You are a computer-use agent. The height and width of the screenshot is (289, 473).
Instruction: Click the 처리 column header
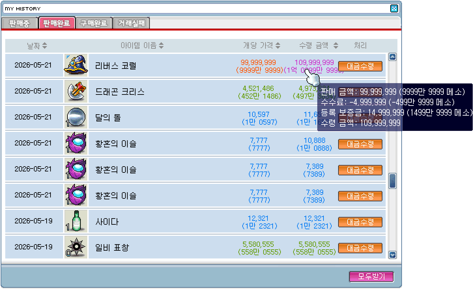pyautogui.click(x=360, y=46)
